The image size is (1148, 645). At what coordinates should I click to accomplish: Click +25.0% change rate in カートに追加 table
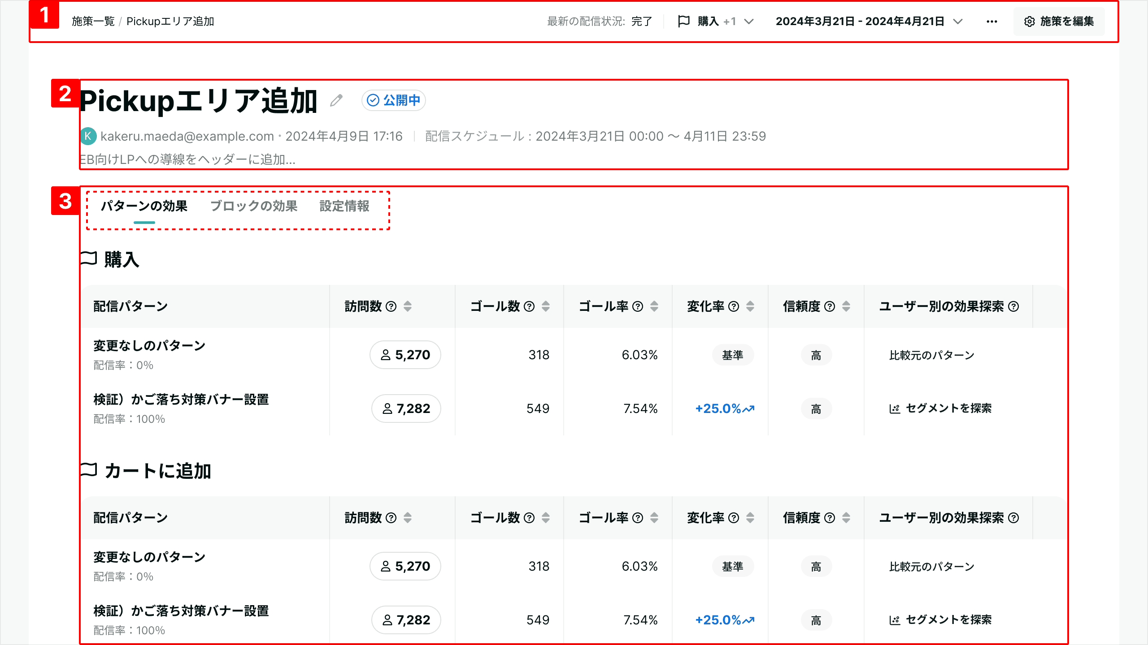pos(725,620)
